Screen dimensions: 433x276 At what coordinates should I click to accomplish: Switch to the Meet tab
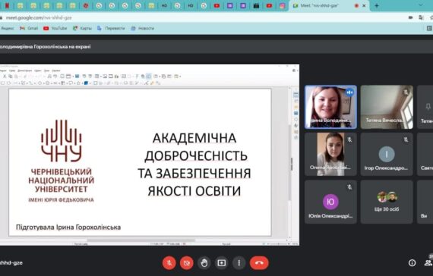(329, 5)
